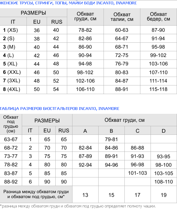
Task: Select the underbust range 63-67
Action: pyautogui.click(x=11, y=140)
